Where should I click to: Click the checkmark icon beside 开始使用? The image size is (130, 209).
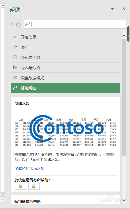click(15, 37)
